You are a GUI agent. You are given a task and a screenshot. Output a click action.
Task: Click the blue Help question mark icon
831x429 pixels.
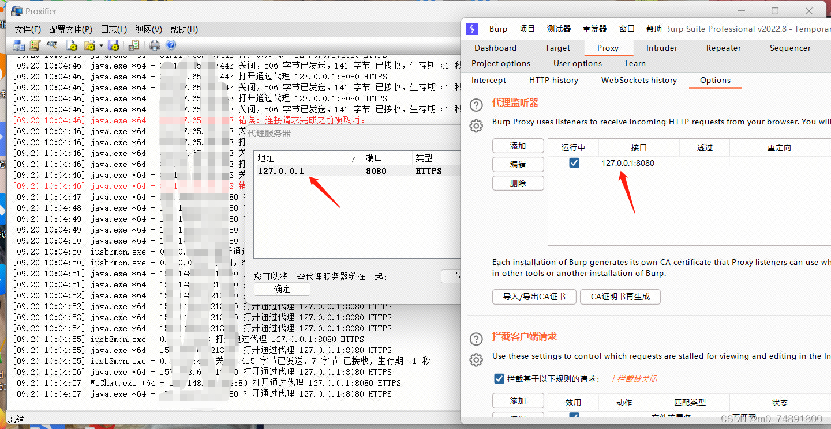(x=171, y=45)
